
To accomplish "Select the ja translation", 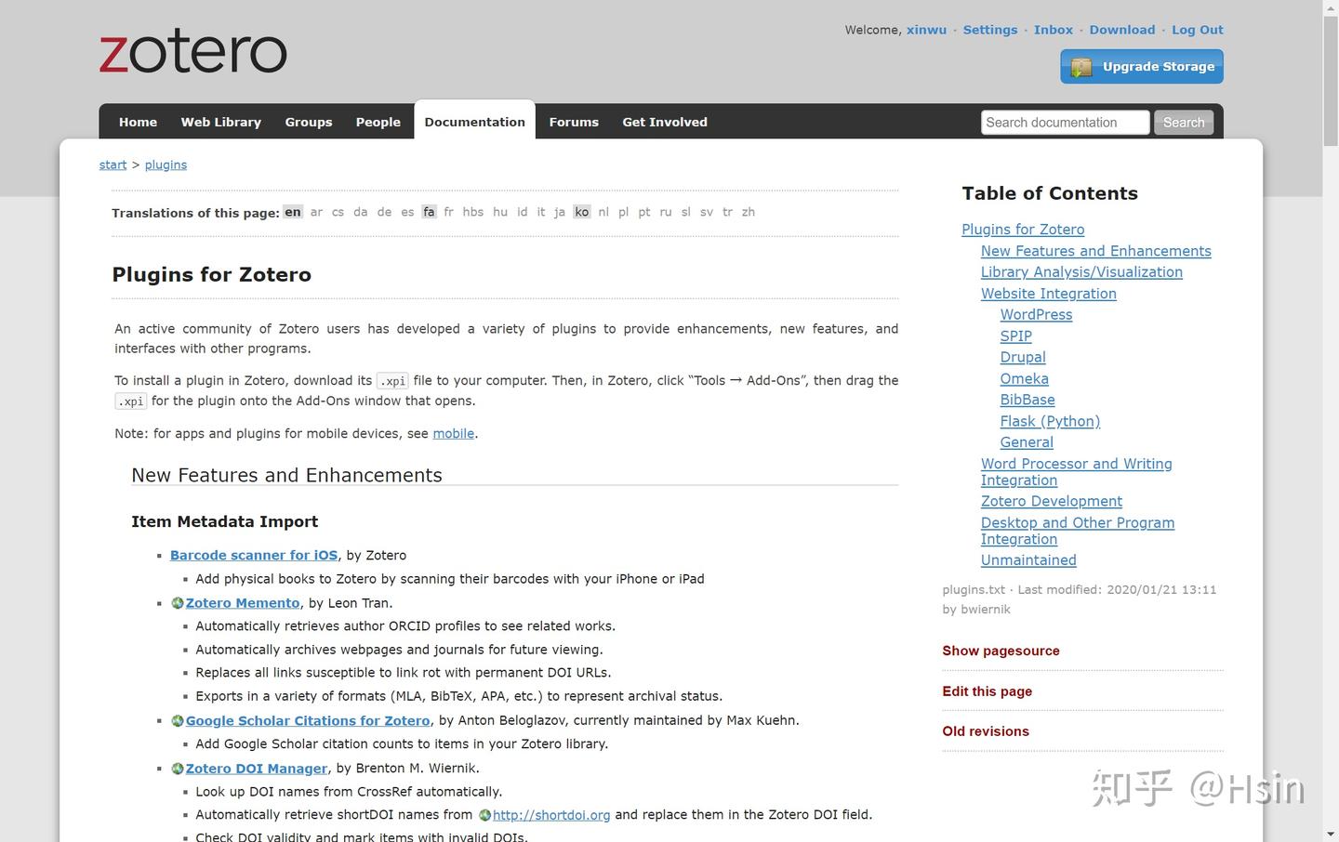I will point(560,212).
